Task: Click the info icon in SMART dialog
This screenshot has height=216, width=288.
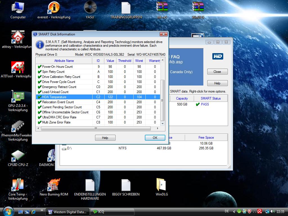Action: pyautogui.click(x=40, y=45)
